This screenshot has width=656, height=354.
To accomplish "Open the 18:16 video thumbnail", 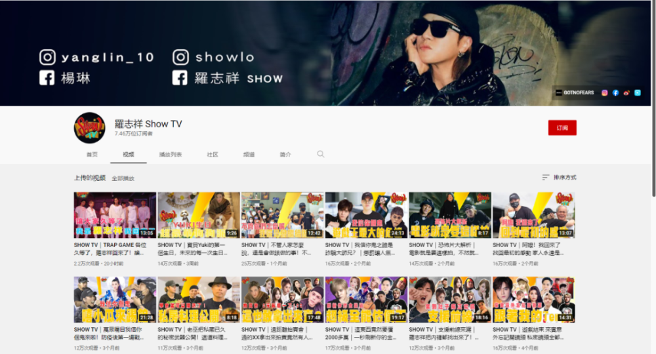I will 450,299.
